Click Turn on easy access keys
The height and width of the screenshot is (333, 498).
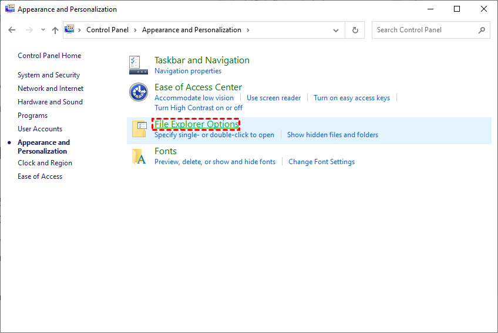pos(352,98)
